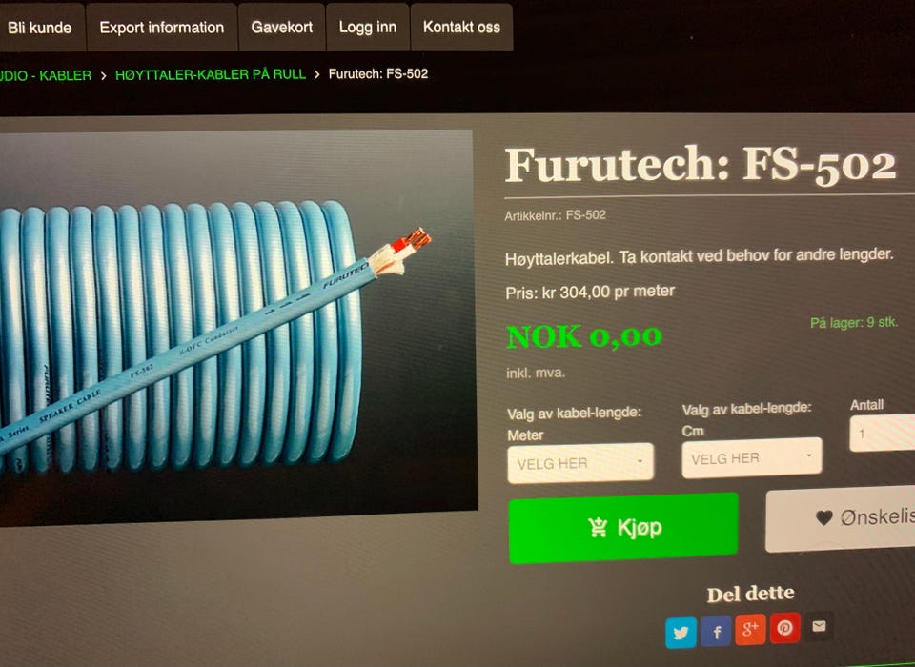This screenshot has height=667, width=915.
Task: Share product via Google Plus icon
Action: 750,629
